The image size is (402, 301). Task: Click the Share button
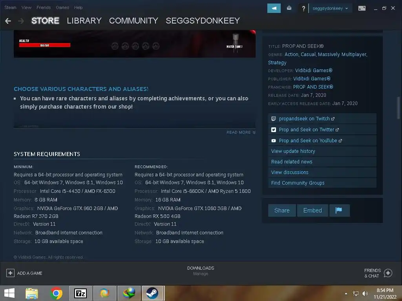(x=282, y=210)
